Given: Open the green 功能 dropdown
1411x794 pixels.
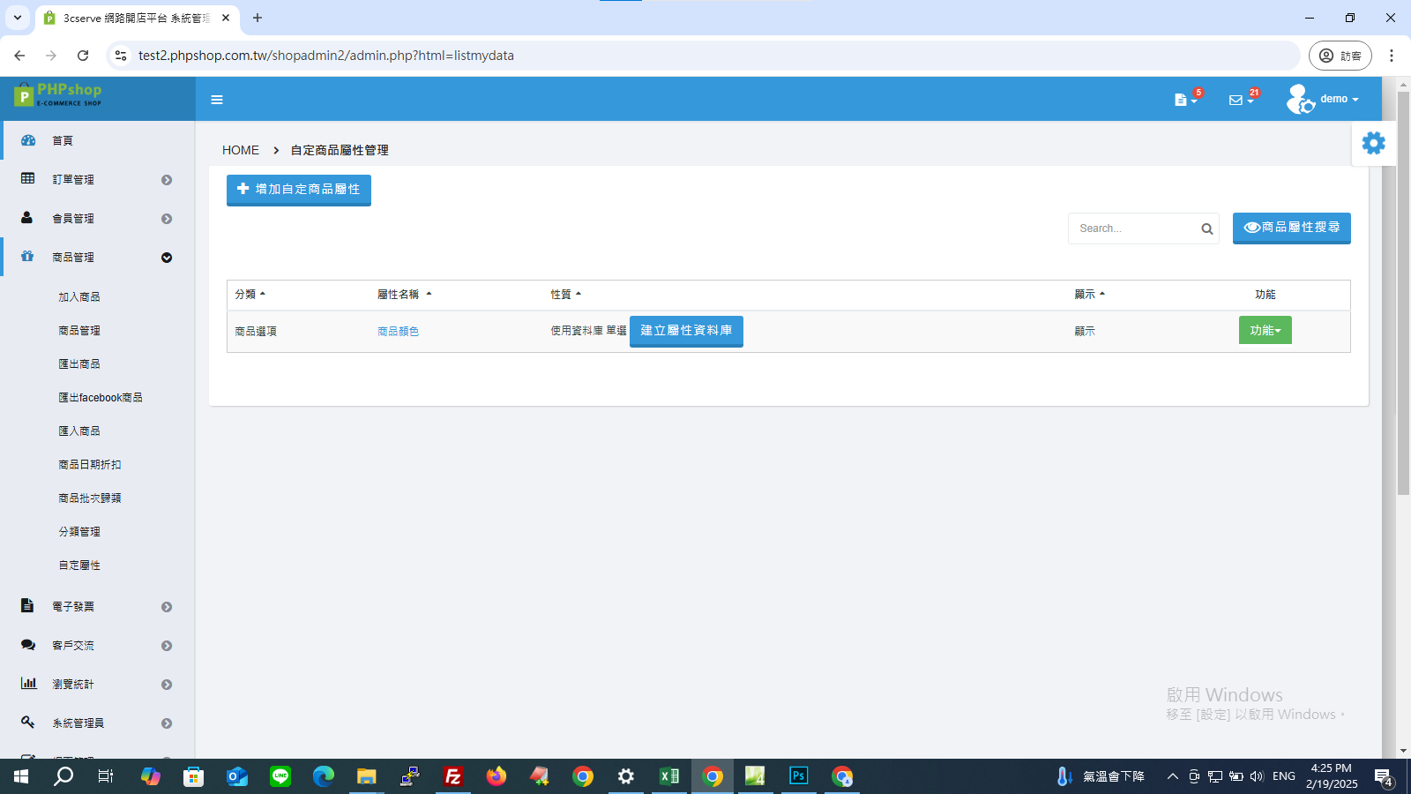Looking at the screenshot, I should (1265, 330).
